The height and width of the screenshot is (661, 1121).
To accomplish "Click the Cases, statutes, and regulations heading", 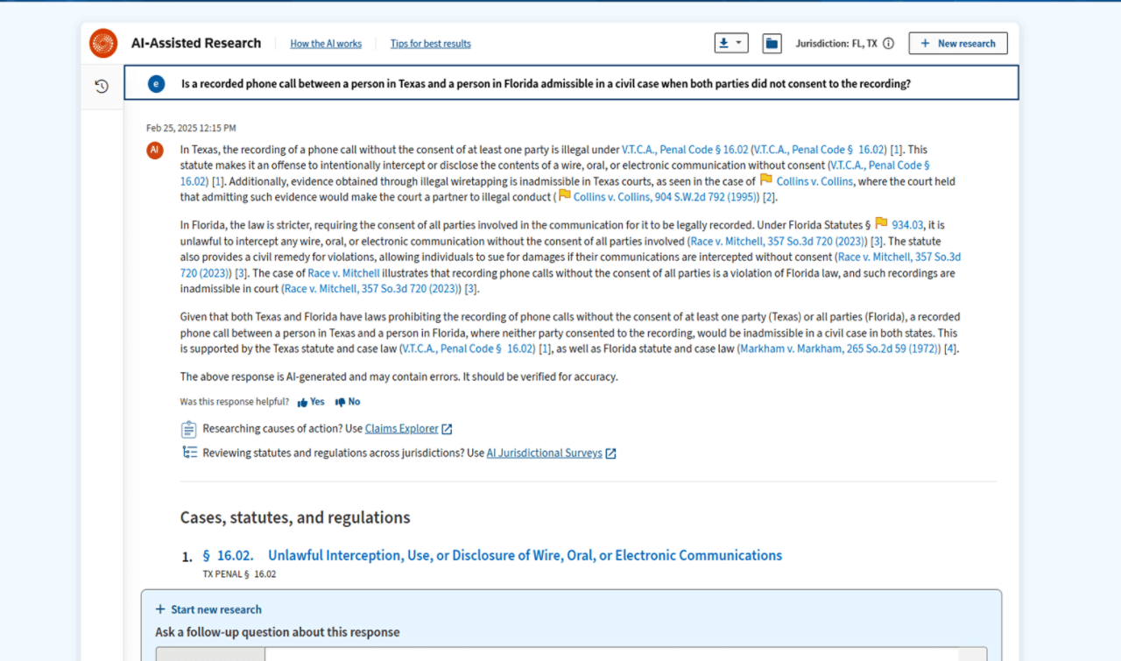I will coord(295,517).
